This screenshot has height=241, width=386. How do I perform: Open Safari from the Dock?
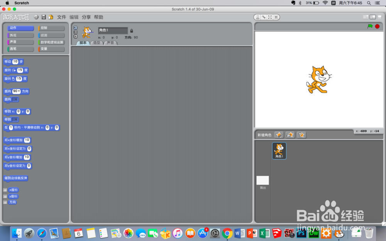[x=42, y=233]
